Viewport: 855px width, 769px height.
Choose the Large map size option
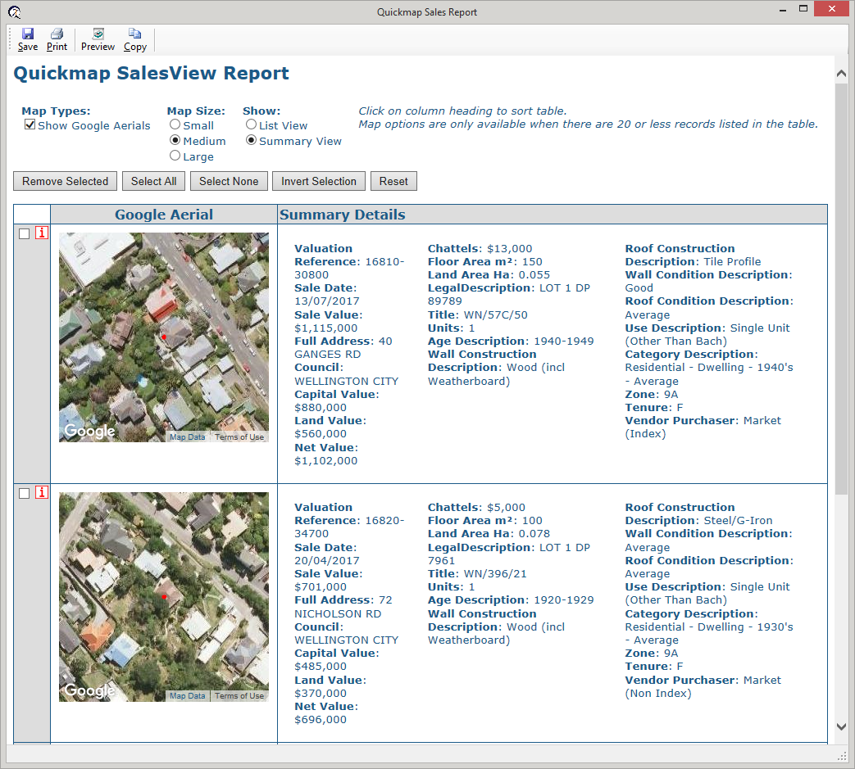click(x=175, y=156)
